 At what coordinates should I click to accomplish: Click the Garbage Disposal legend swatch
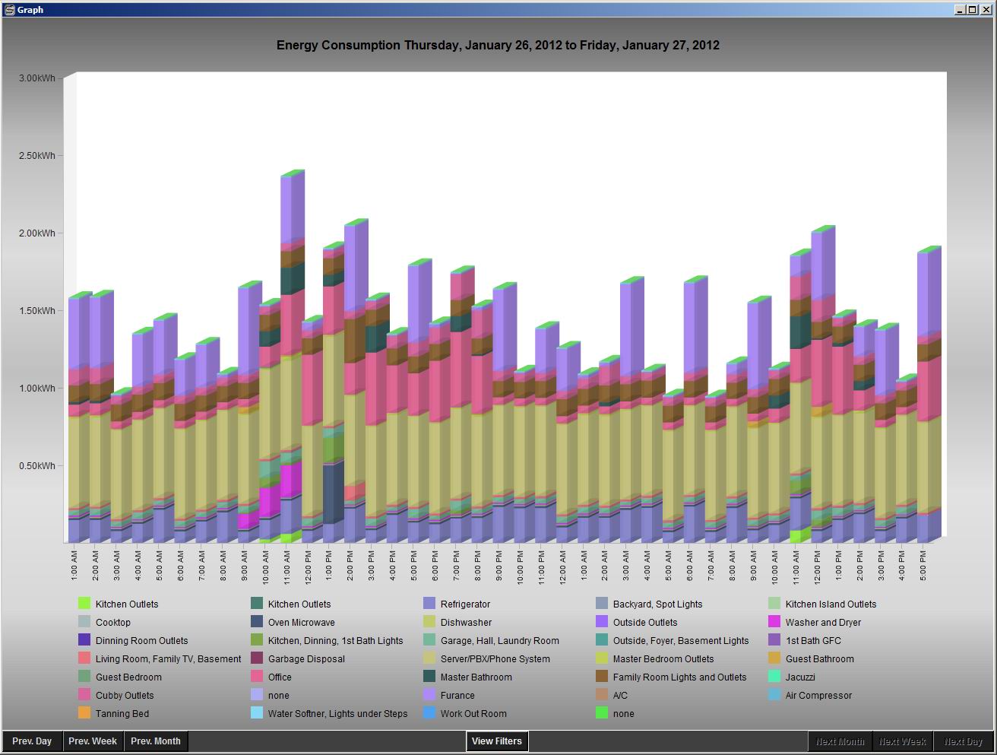(257, 658)
